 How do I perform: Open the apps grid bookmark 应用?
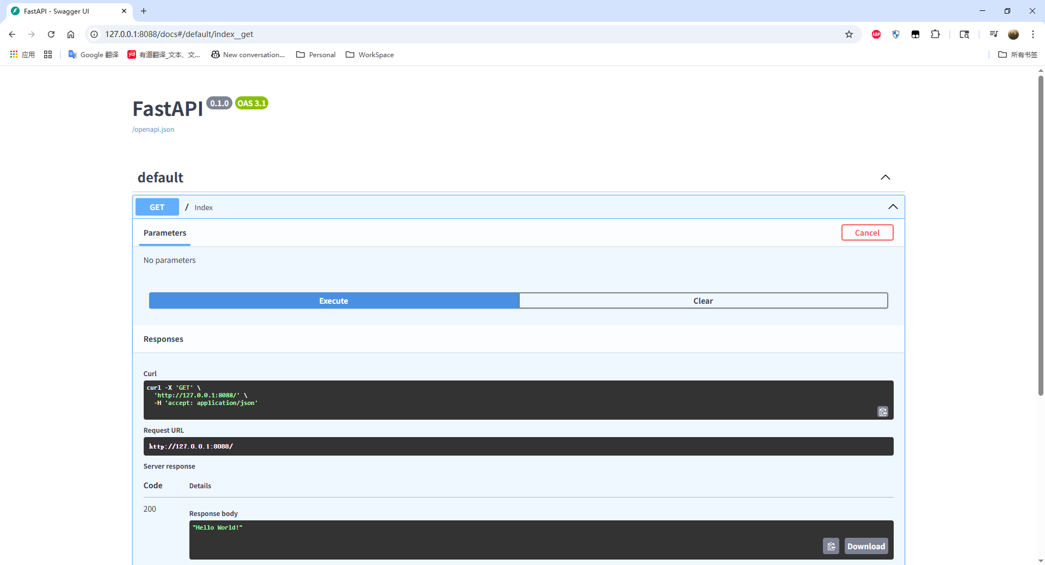coord(22,54)
